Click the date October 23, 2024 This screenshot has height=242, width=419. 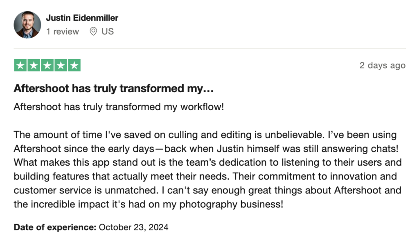[133, 227]
